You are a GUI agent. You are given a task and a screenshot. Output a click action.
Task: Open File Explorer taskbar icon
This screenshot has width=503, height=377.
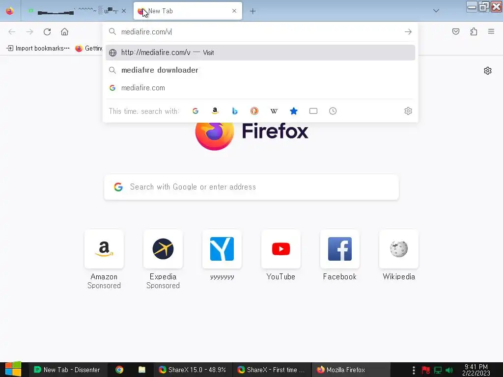(142, 370)
